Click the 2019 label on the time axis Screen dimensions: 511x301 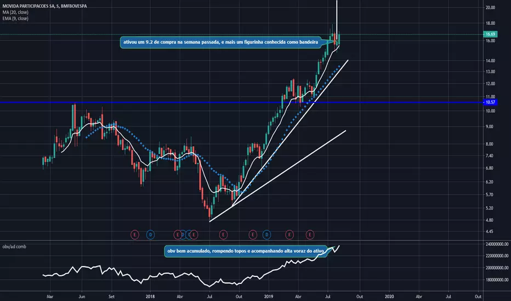pyautogui.click(x=269, y=297)
